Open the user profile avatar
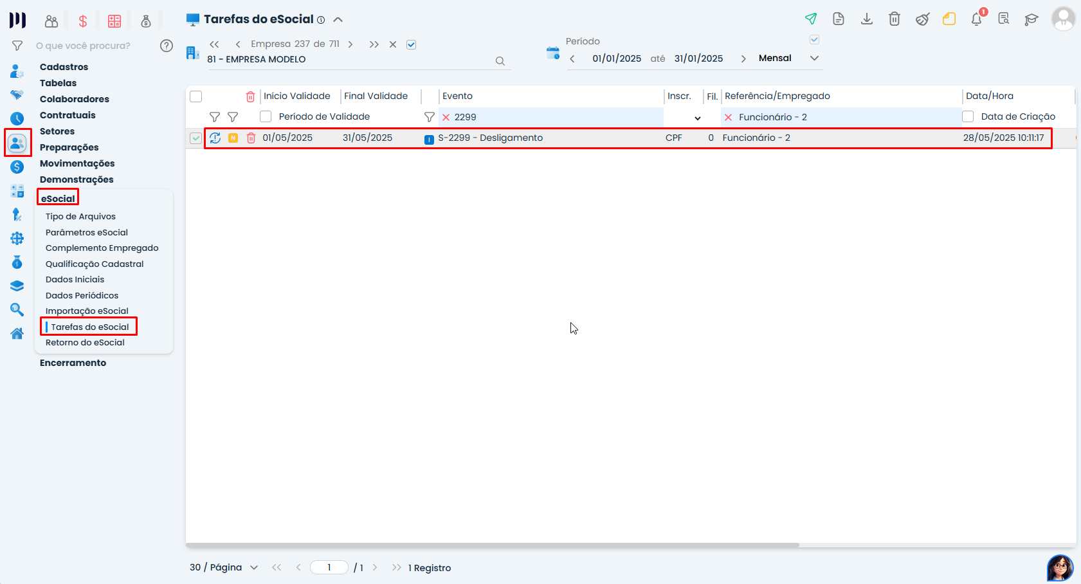 [1064, 19]
